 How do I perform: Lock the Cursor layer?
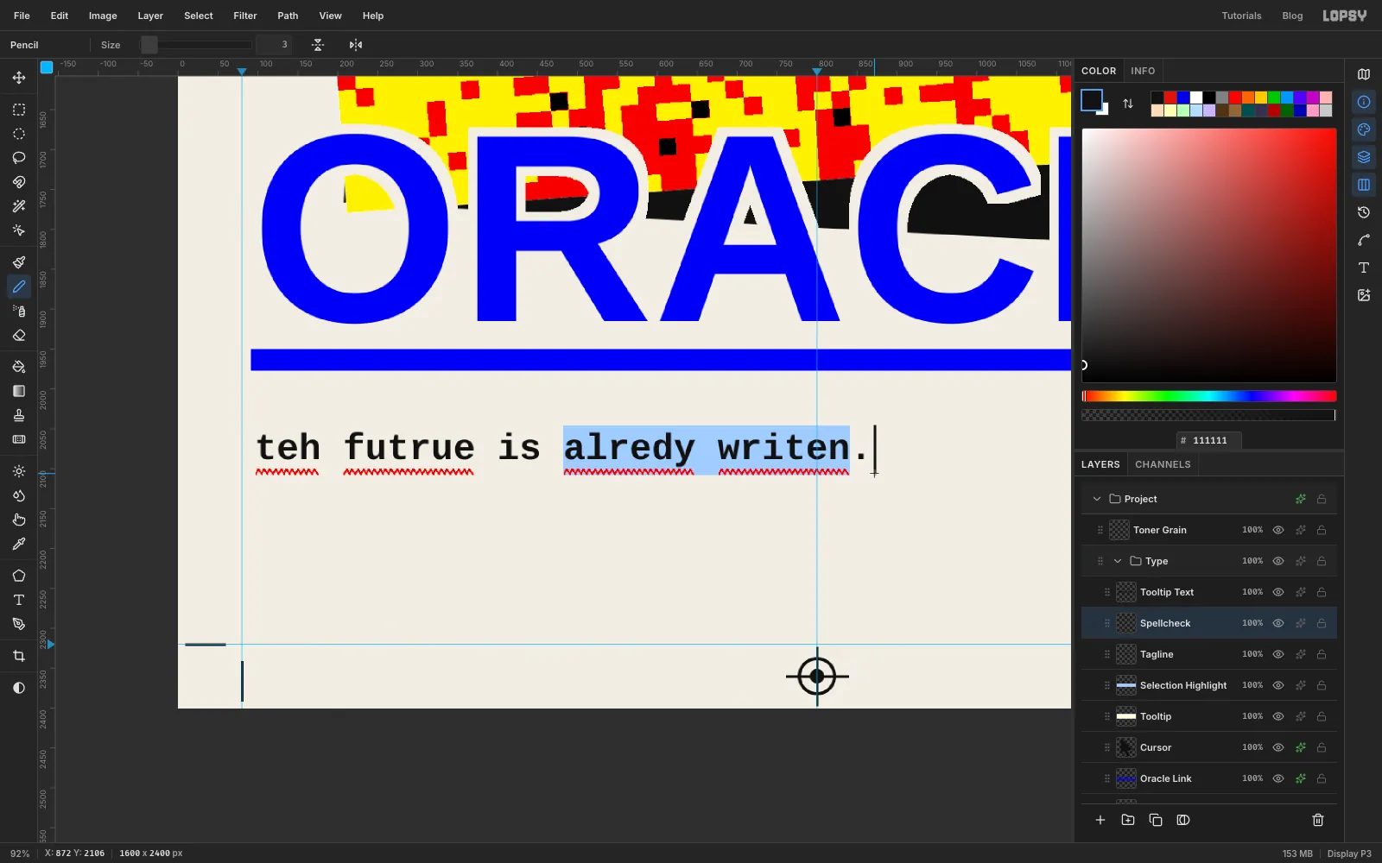[1322, 747]
